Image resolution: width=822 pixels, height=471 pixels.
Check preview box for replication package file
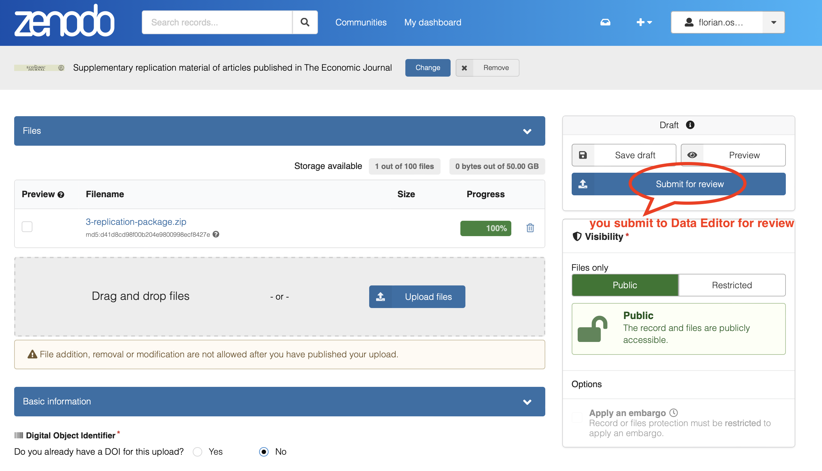pyautogui.click(x=27, y=226)
